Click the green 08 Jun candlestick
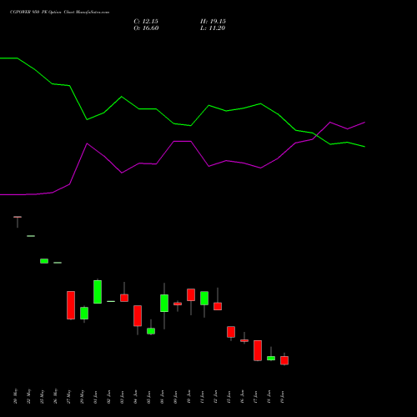417x417 pixels. [164, 303]
